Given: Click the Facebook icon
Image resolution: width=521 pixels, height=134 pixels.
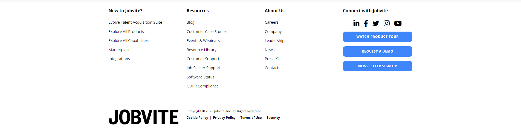Looking at the screenshot, I should click(x=366, y=23).
